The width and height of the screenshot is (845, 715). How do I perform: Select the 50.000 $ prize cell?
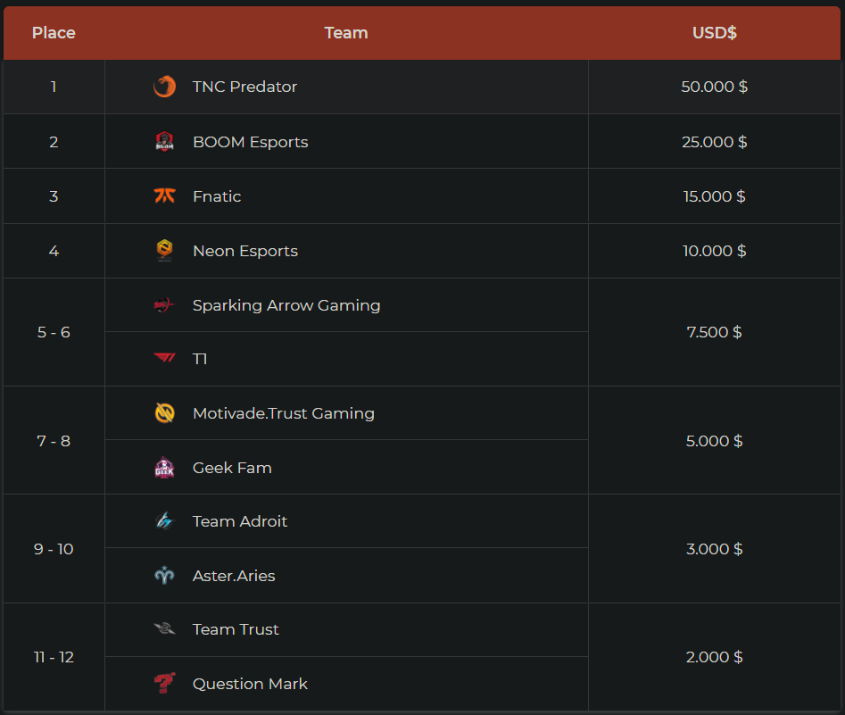714,87
